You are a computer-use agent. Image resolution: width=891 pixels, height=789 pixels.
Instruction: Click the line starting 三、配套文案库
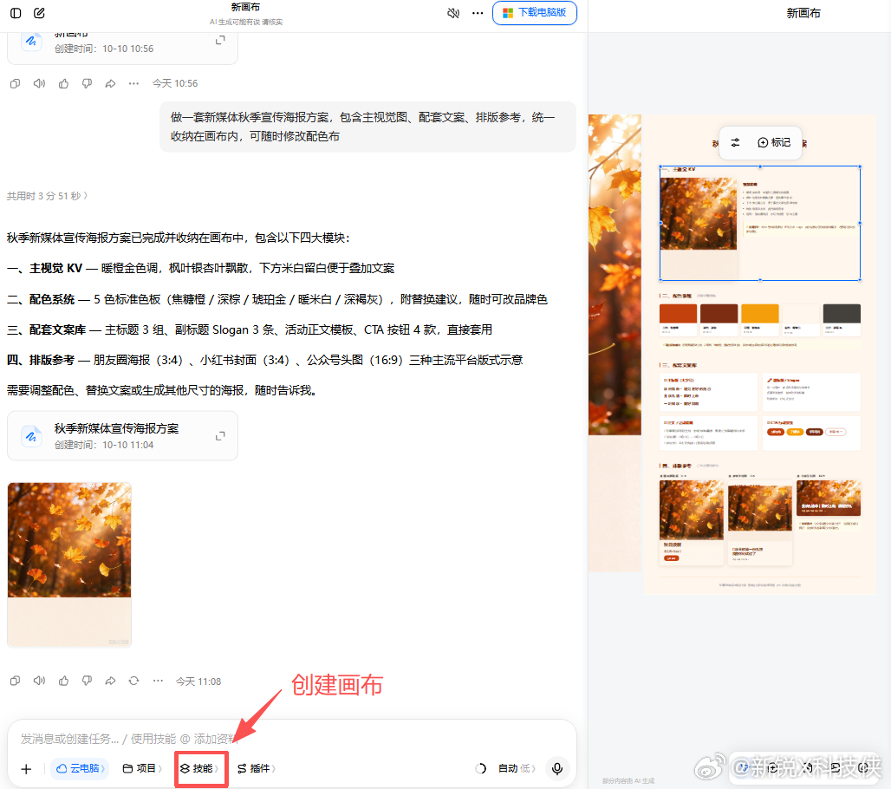pos(250,329)
